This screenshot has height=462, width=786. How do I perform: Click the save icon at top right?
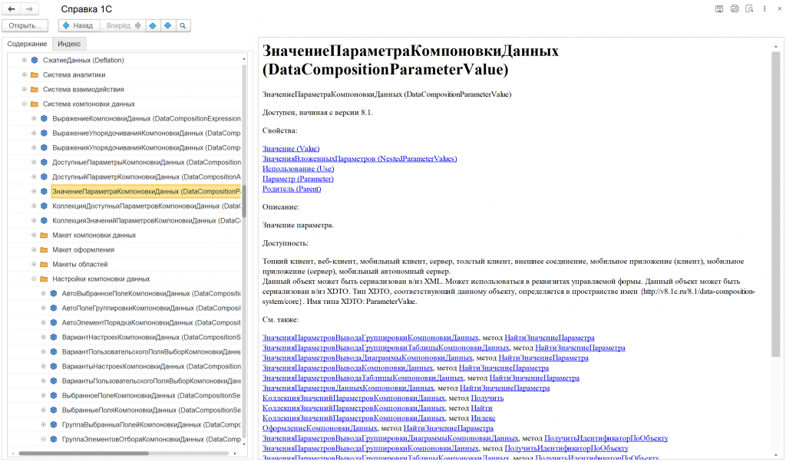[719, 8]
